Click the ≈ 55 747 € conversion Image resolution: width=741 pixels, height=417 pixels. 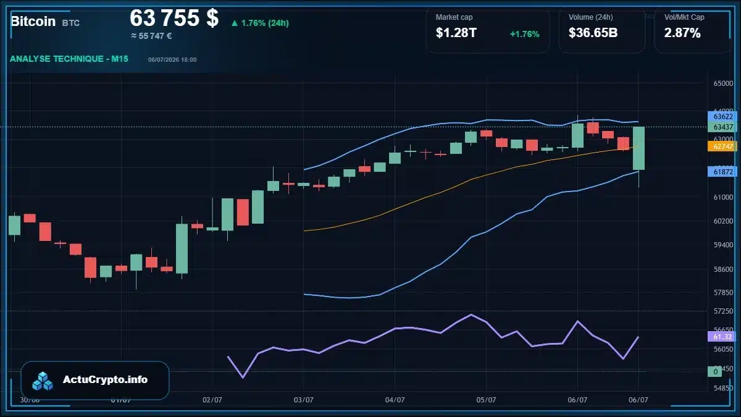[x=151, y=36]
